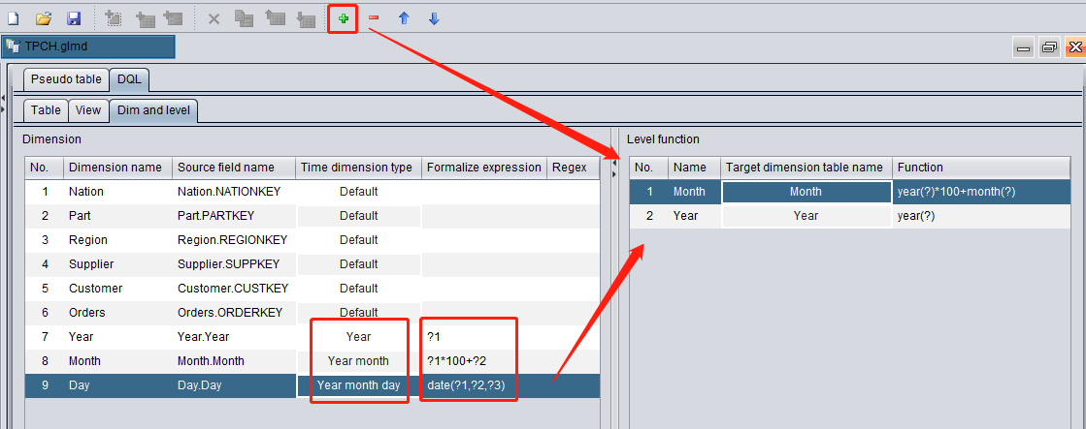Select the 'Year' name cell in Level function
The image size is (1086, 429).
tap(694, 216)
